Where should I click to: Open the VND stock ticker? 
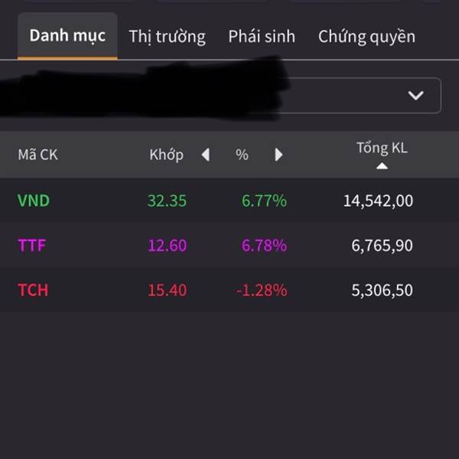click(34, 200)
